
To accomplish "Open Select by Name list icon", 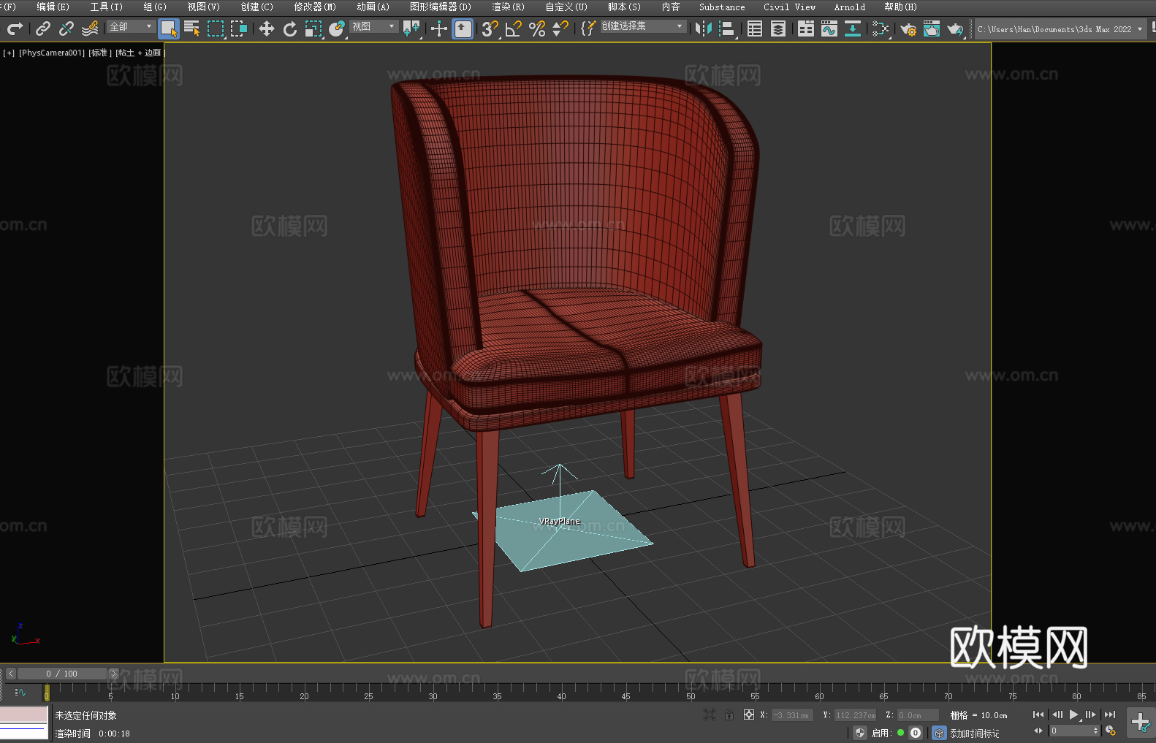I will click(192, 28).
